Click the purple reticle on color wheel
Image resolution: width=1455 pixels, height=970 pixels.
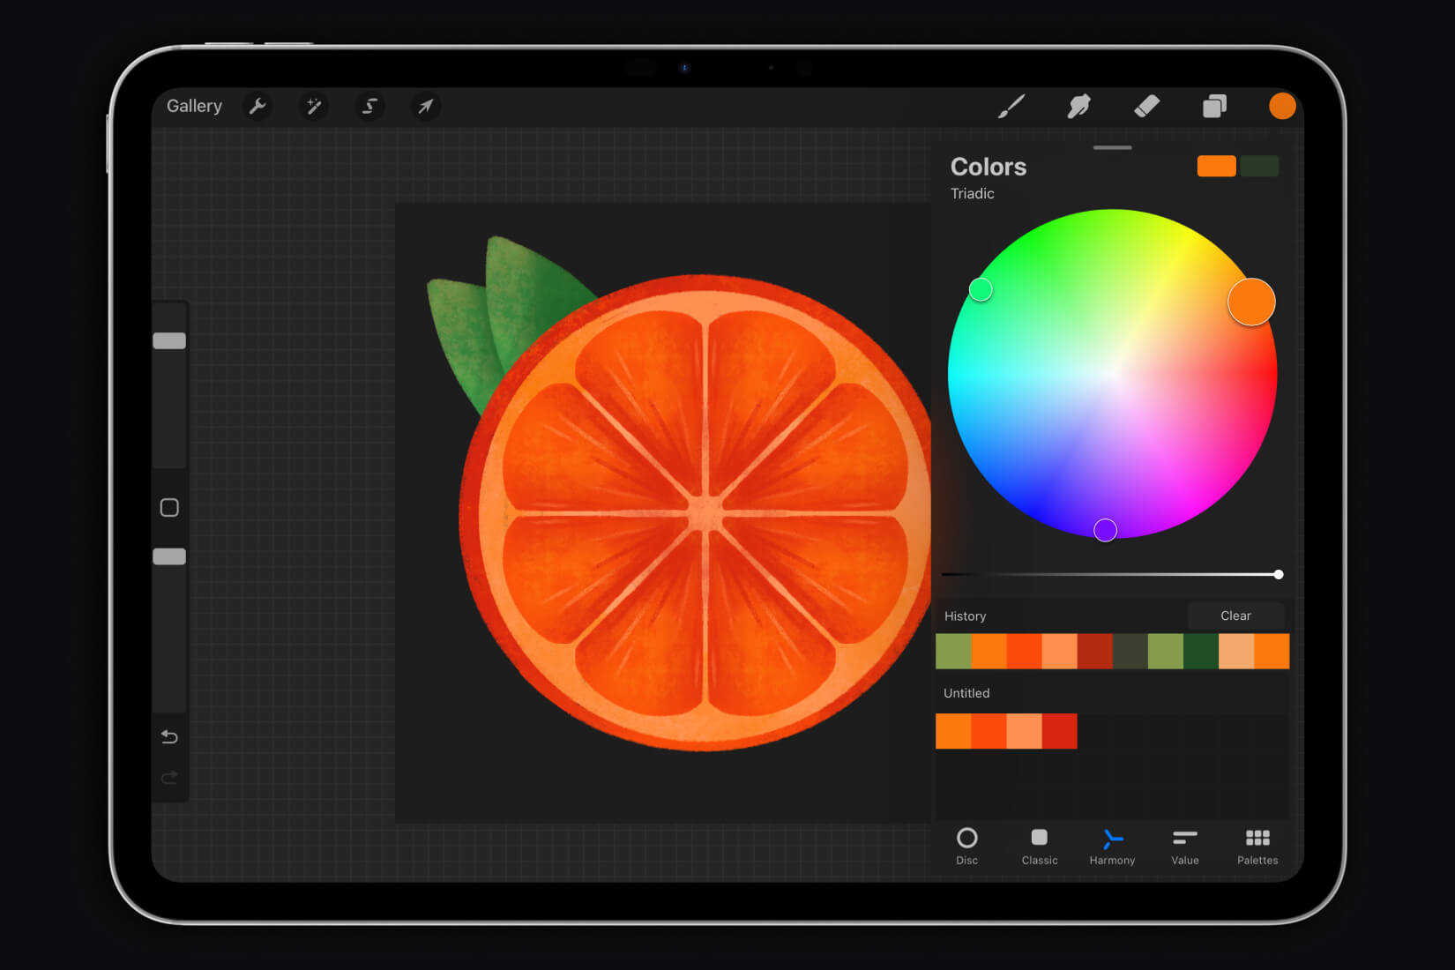click(x=1105, y=530)
